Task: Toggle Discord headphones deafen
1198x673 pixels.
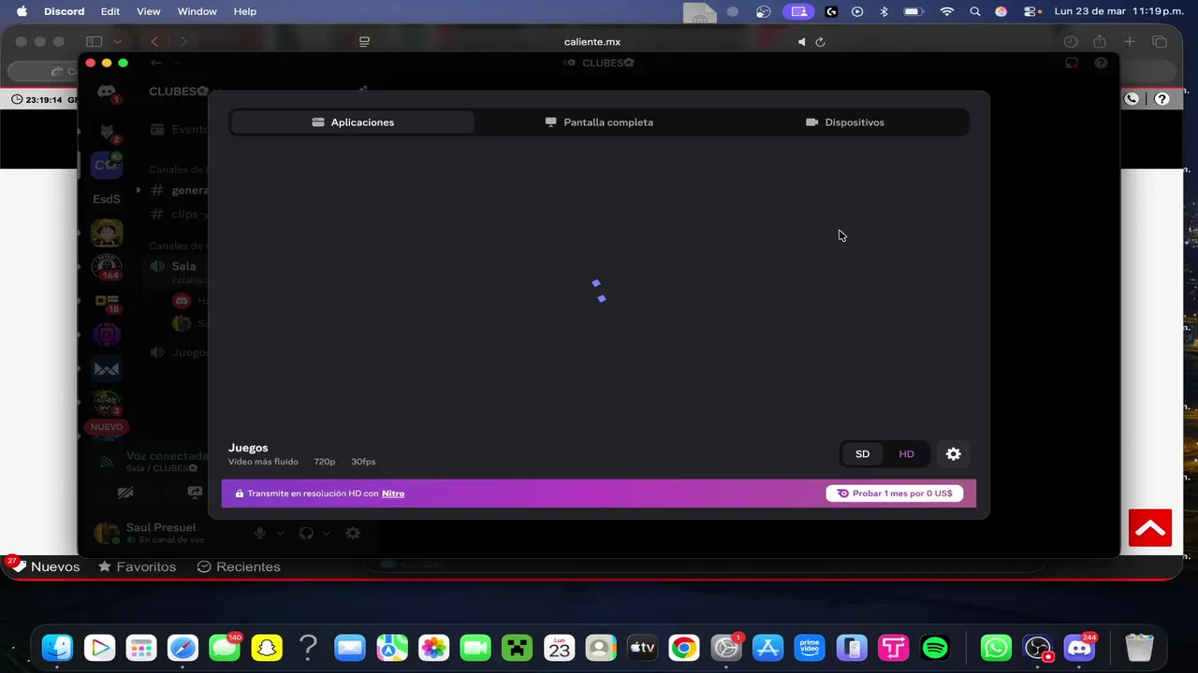Action: (x=306, y=533)
